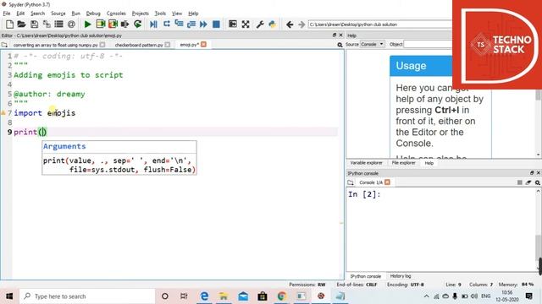This screenshot has height=304, width=542.
Task: Close the emoji.py tab
Action: pos(203,45)
